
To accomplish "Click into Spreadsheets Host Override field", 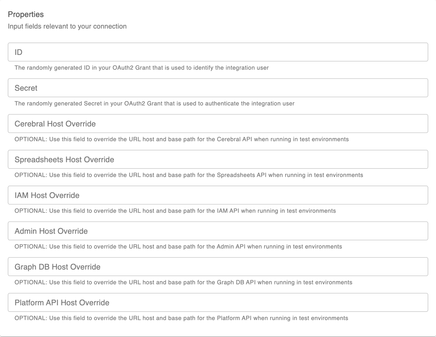I will click(218, 160).
